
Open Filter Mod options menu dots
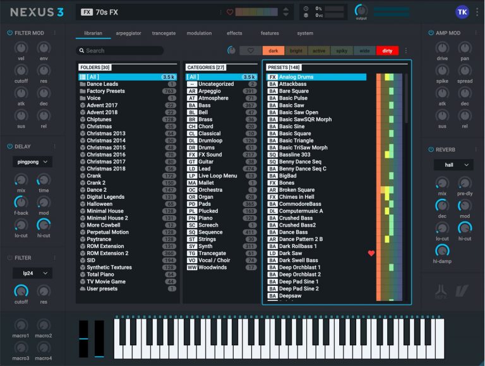(x=55, y=33)
